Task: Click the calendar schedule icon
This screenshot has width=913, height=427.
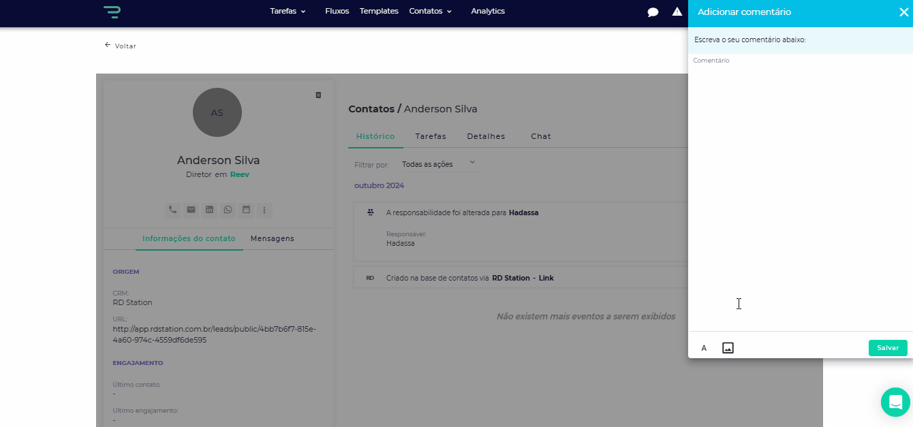Action: (x=247, y=210)
